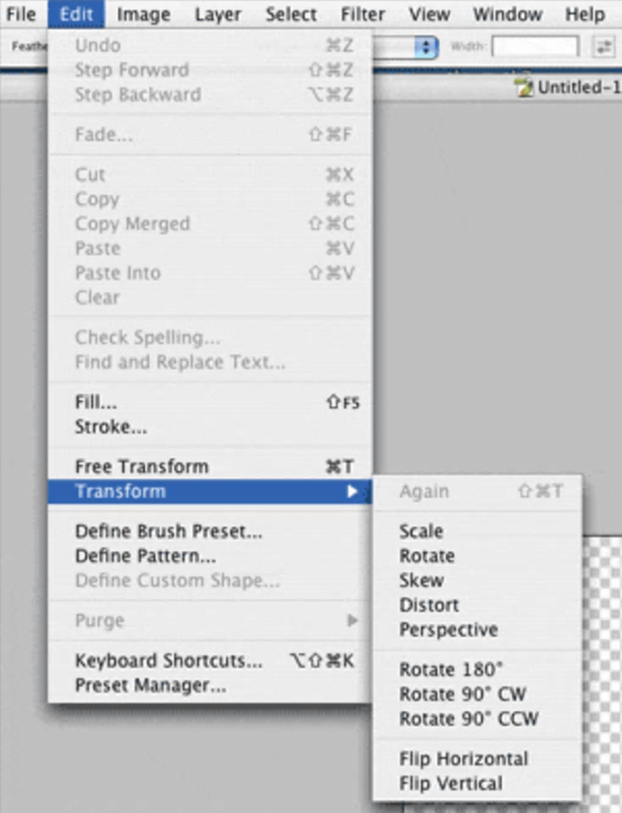This screenshot has width=622, height=813.
Task: Select the Distort transform option
Action: pos(429,605)
